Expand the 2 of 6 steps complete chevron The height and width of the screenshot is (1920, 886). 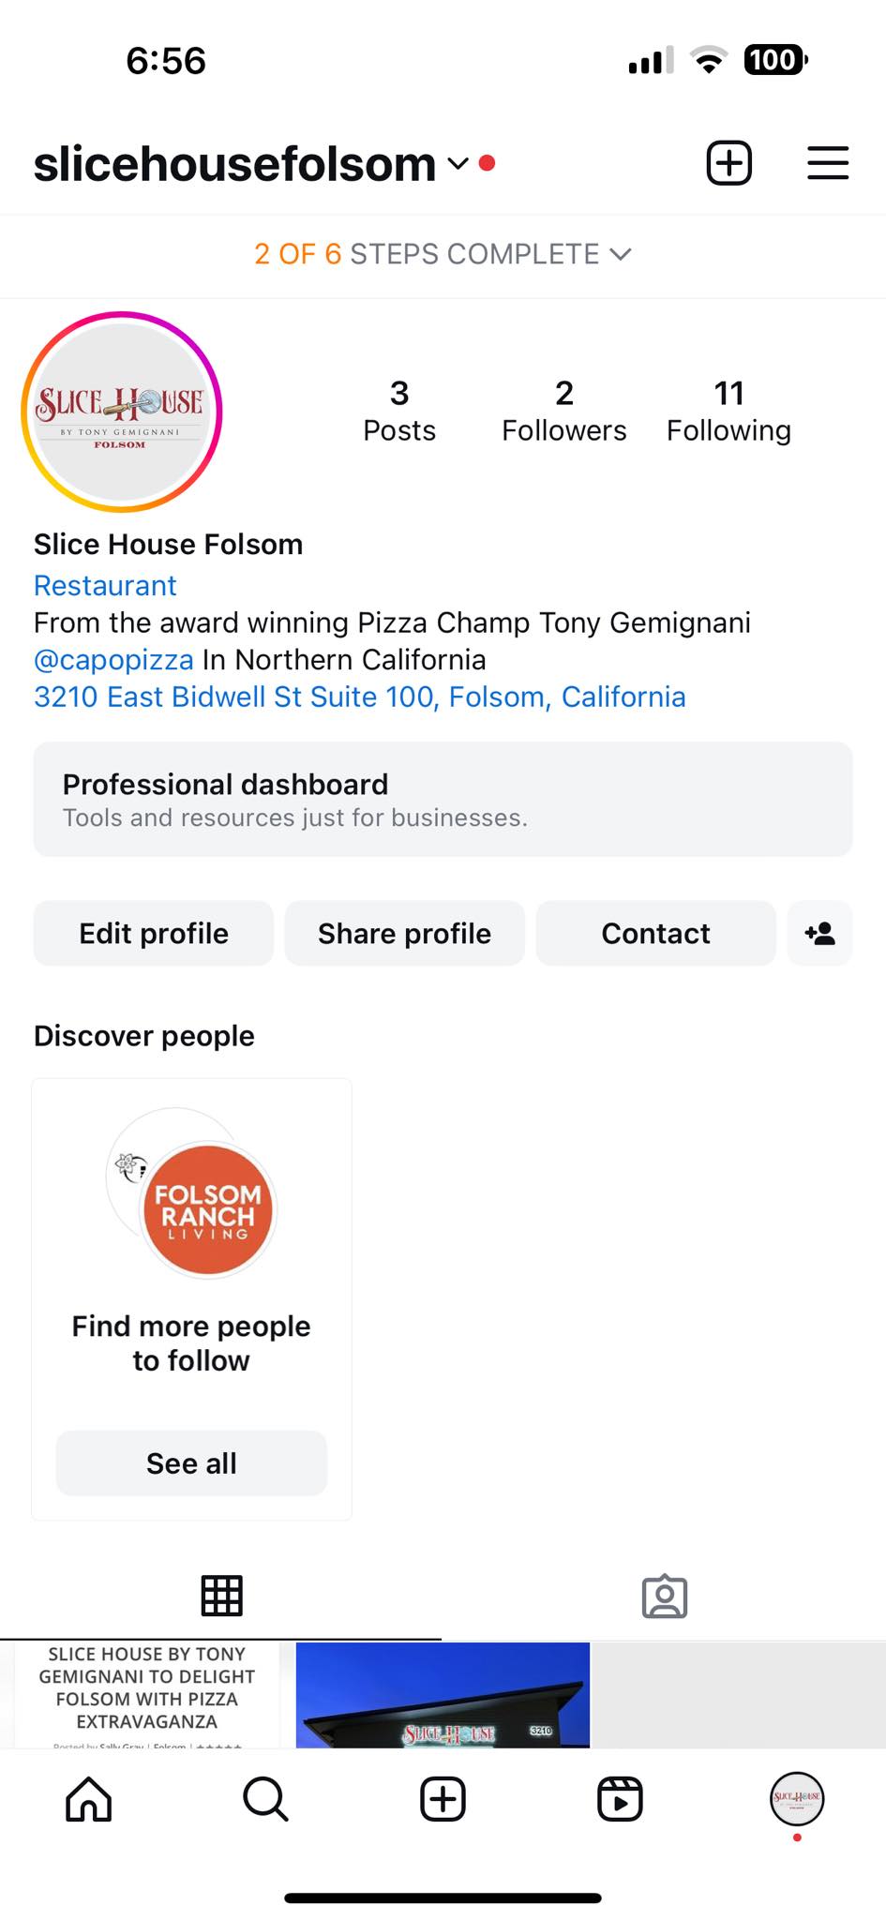621,254
